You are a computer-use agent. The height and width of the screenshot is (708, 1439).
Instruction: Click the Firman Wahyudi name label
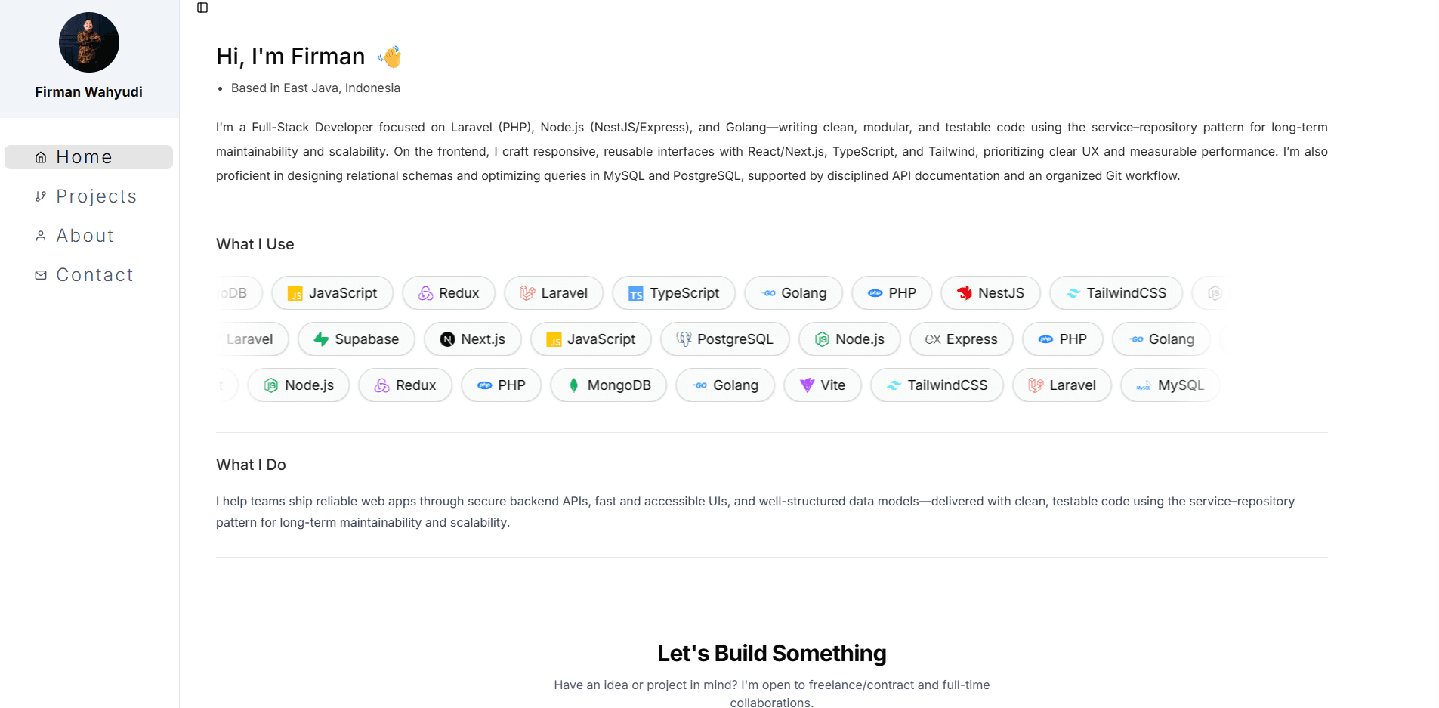tap(88, 92)
